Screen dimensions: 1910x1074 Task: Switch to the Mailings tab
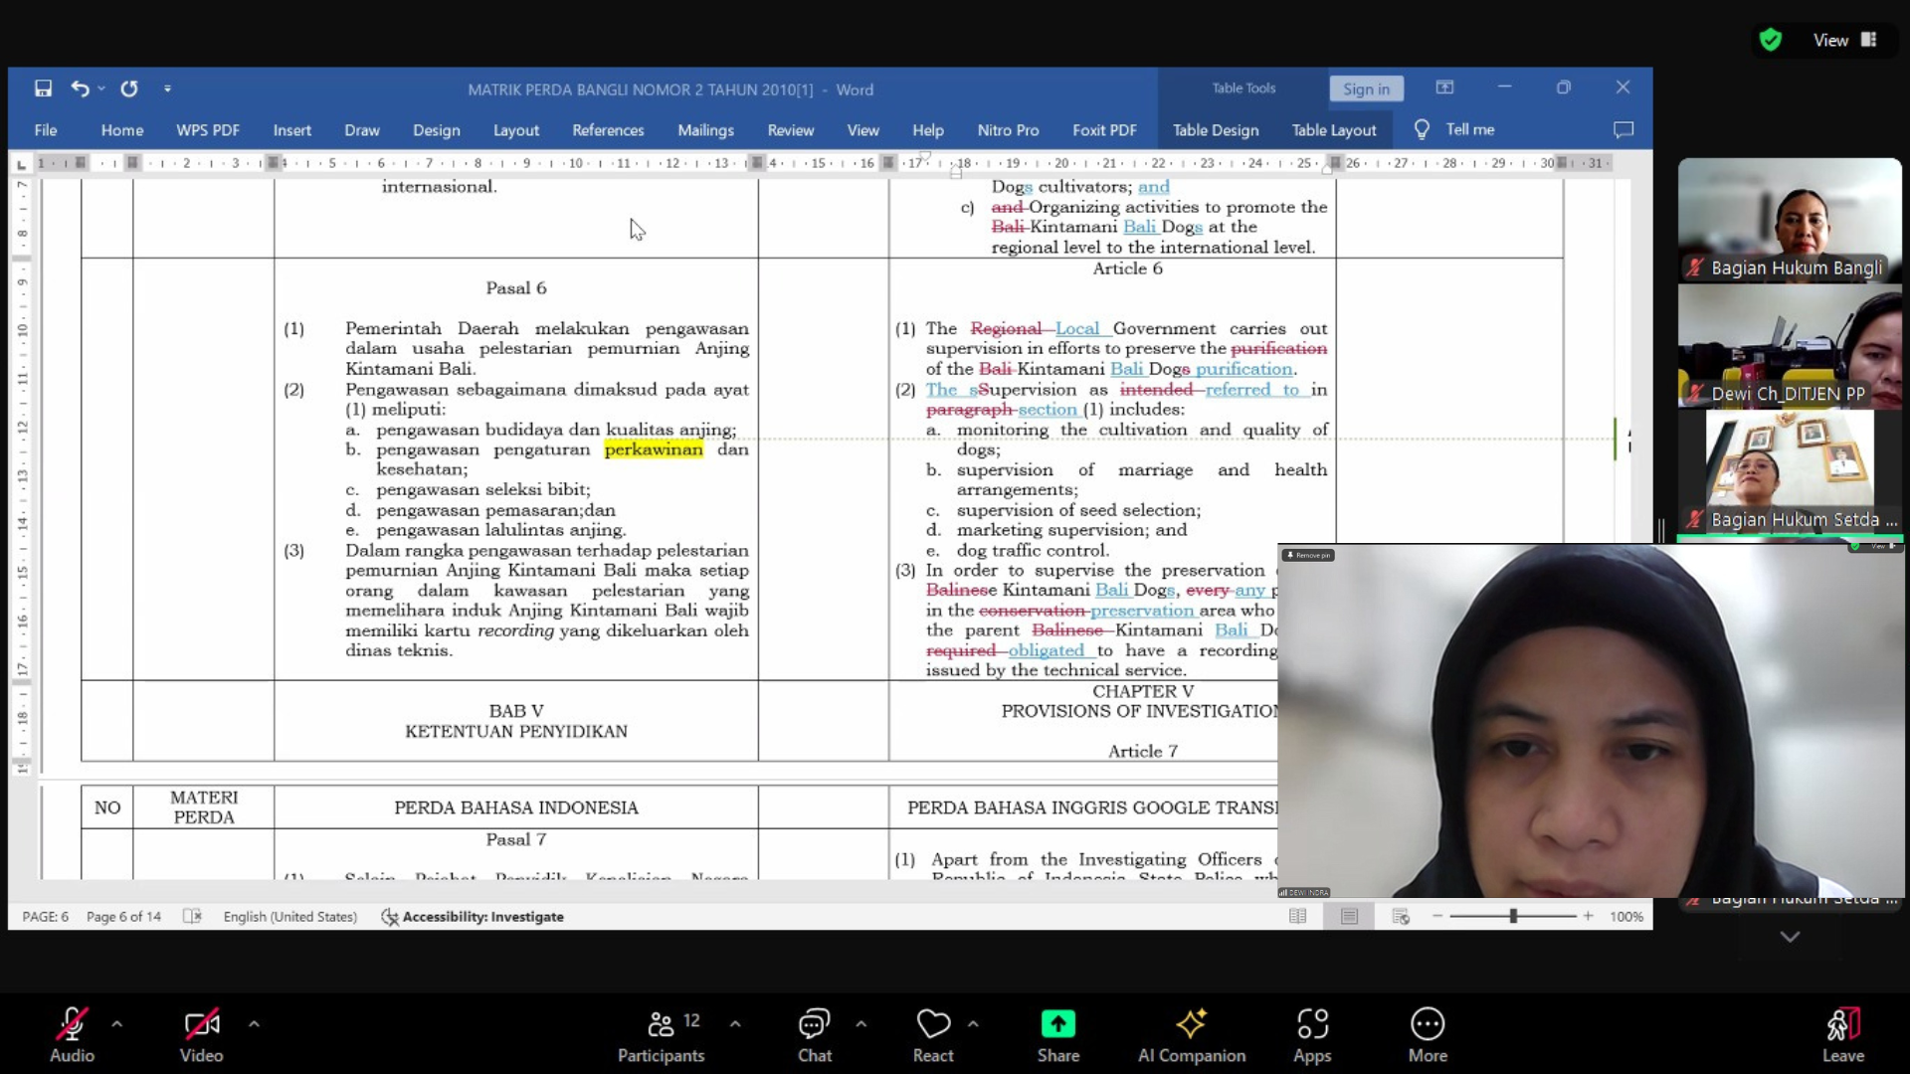tap(705, 130)
